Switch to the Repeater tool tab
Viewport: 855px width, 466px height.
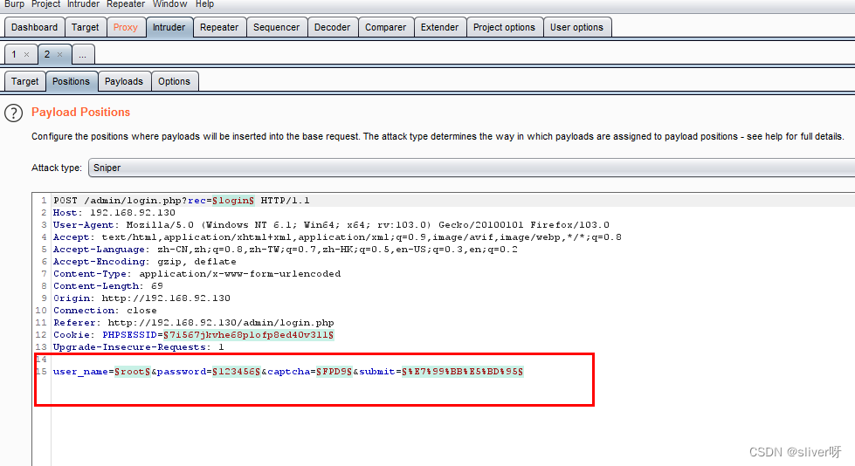pos(219,27)
